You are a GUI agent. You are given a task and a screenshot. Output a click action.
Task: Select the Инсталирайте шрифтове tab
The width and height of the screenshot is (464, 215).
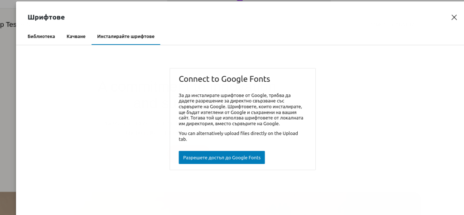click(126, 37)
